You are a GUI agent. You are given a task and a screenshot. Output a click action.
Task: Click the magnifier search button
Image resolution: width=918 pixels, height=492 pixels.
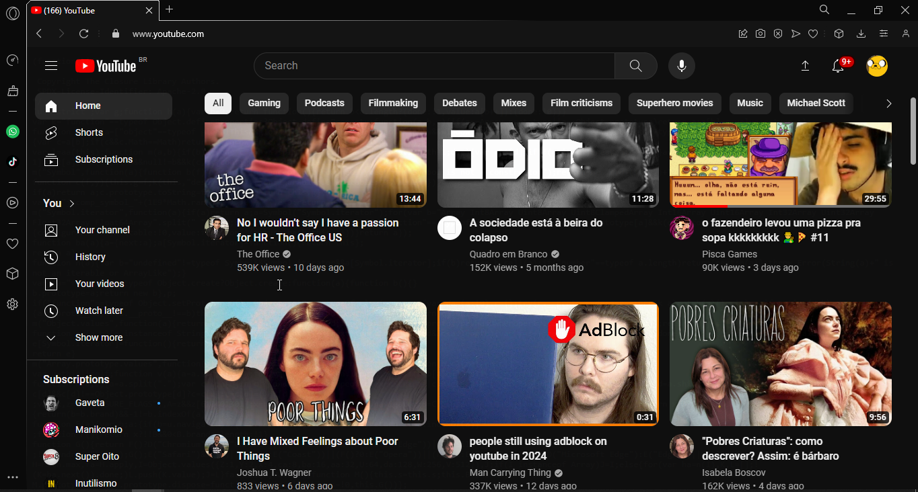[635, 66]
